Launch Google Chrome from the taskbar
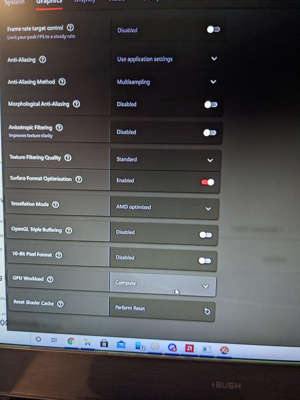300x400 pixels. [71, 341]
